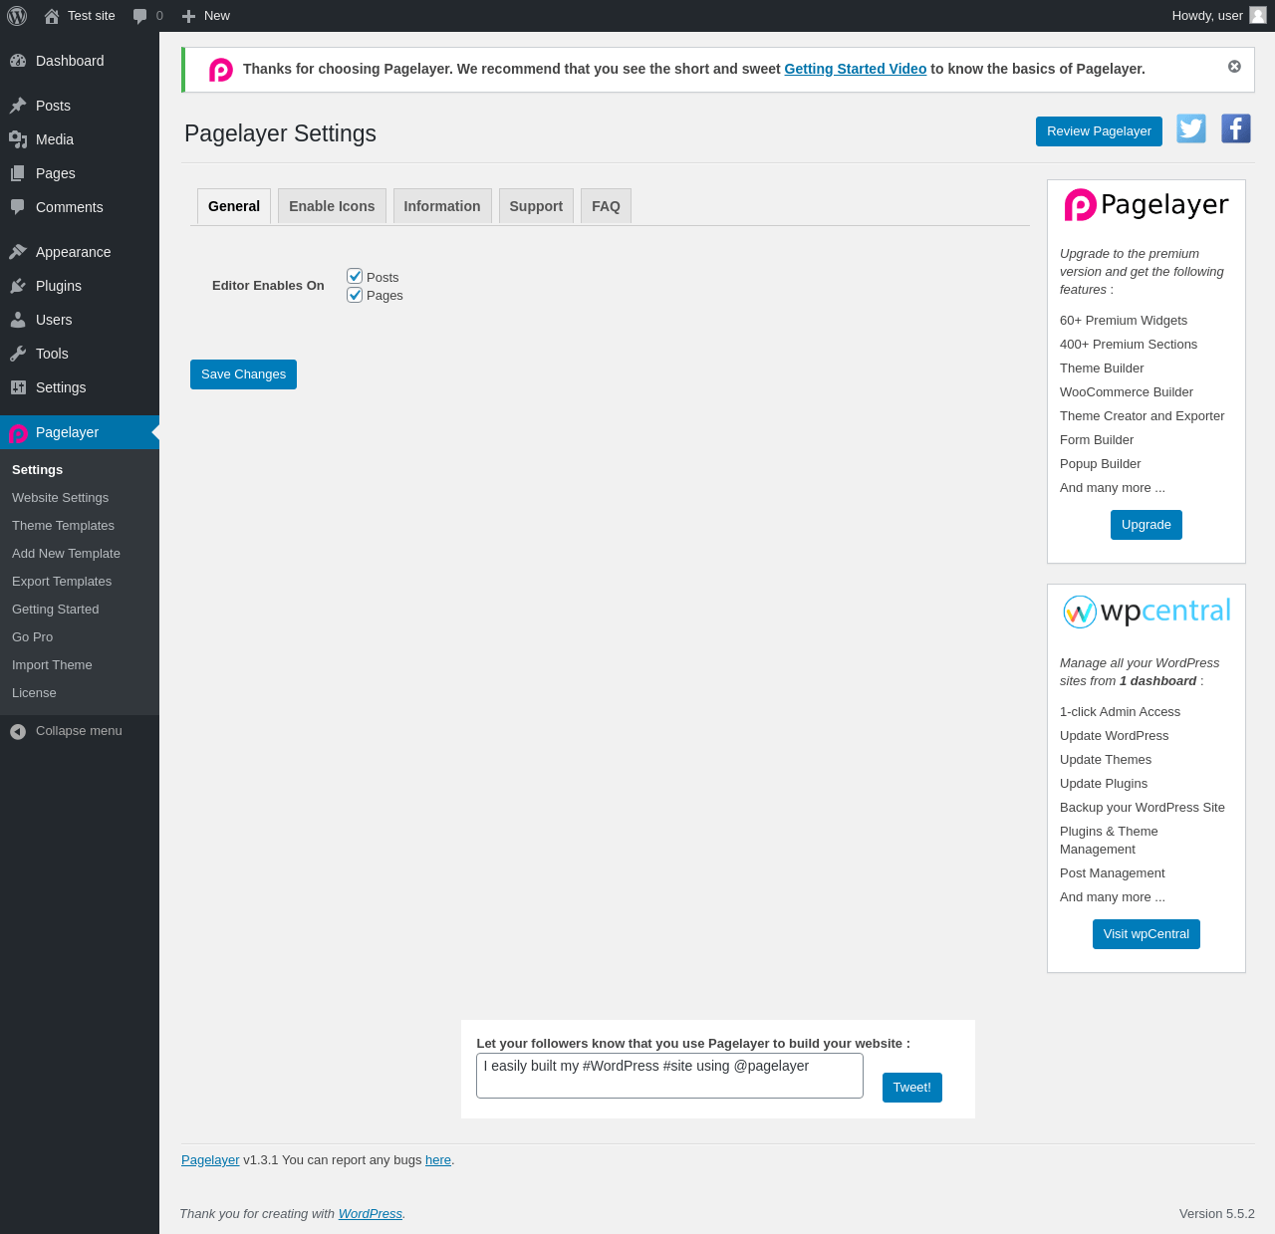Click the Comments bubble icon in sidebar
Screen dimensions: 1275x1234
[18, 207]
